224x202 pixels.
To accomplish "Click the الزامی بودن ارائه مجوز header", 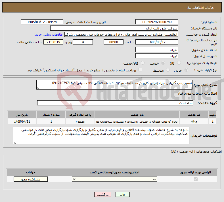I will point(196,172).
